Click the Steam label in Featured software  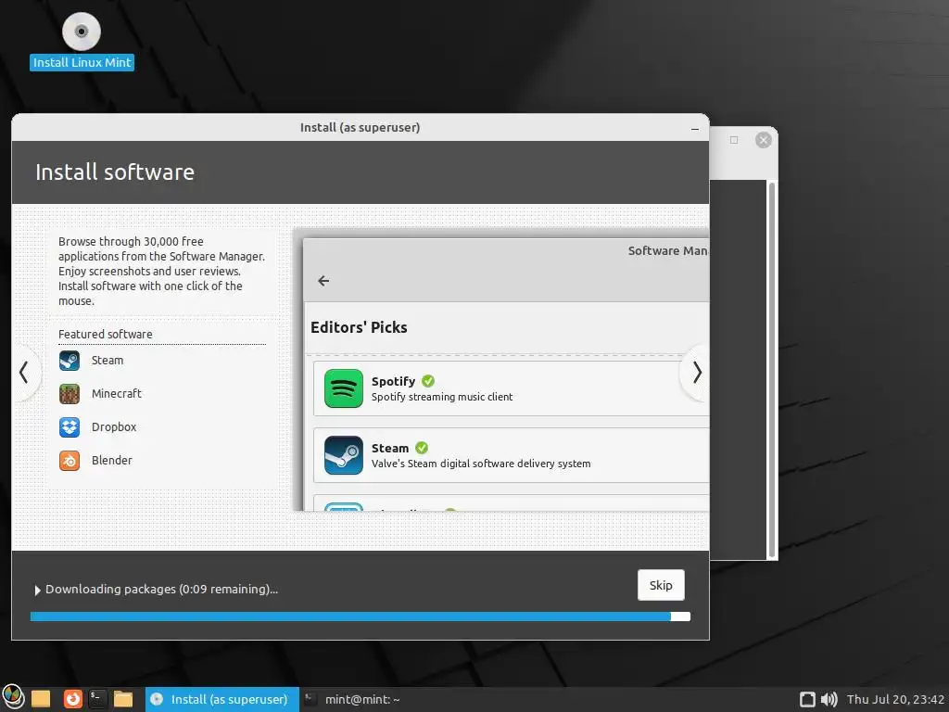108,361
